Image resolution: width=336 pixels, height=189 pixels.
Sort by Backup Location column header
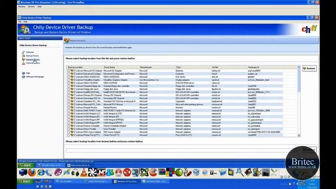coord(85,67)
